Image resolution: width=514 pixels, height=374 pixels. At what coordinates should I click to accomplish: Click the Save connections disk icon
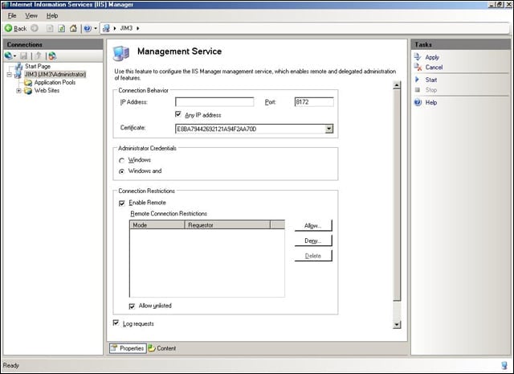coord(23,56)
